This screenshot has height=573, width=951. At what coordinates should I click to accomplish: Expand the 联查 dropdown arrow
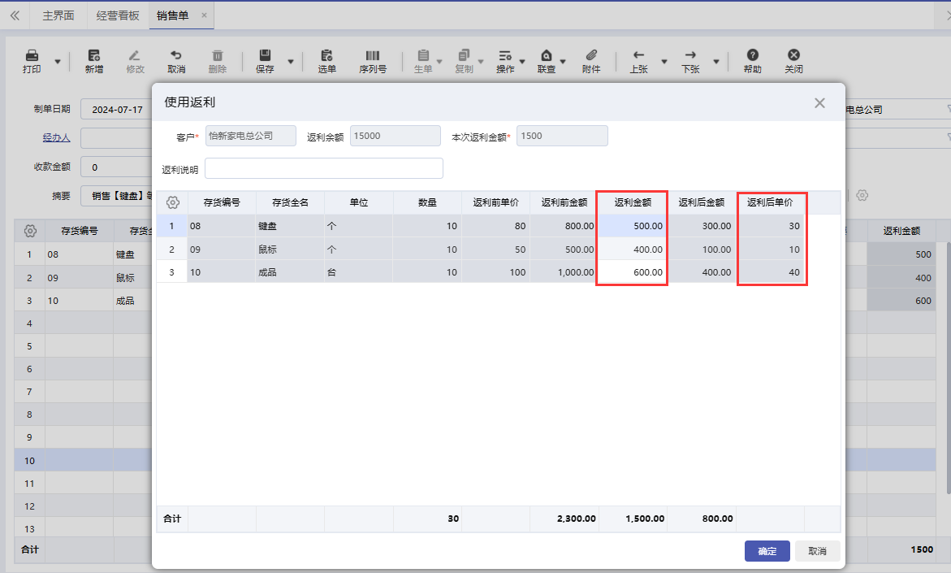[x=563, y=62]
